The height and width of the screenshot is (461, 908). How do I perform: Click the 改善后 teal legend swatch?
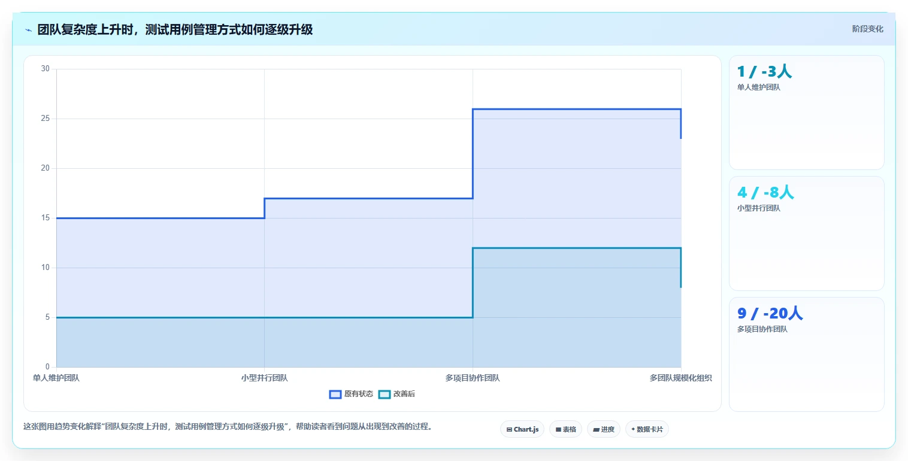(385, 394)
